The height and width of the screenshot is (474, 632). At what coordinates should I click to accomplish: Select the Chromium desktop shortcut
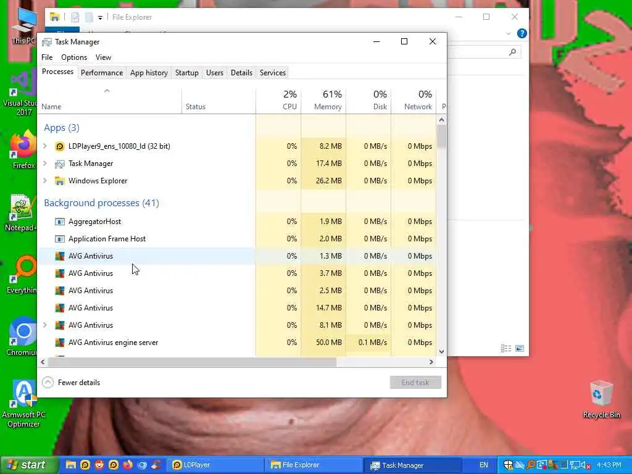pyautogui.click(x=22, y=337)
